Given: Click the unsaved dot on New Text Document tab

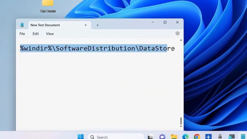Looking at the screenshot, I should [x=86, y=25].
